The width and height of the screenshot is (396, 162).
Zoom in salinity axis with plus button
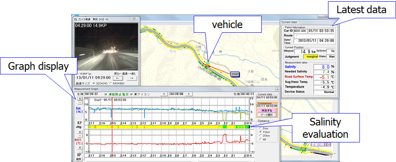(79, 99)
